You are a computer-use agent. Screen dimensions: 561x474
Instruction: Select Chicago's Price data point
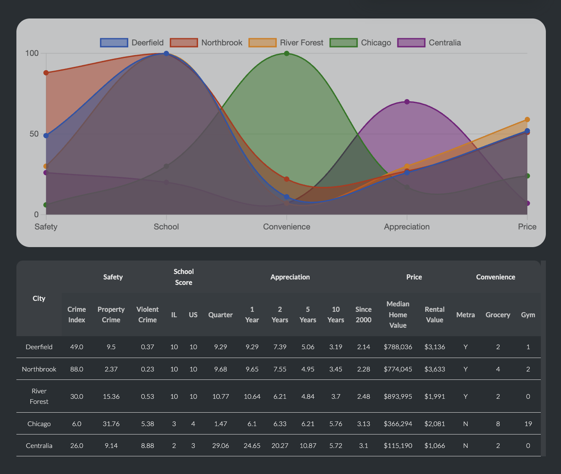click(527, 176)
